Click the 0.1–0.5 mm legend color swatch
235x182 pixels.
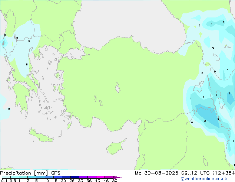coord(6,177)
